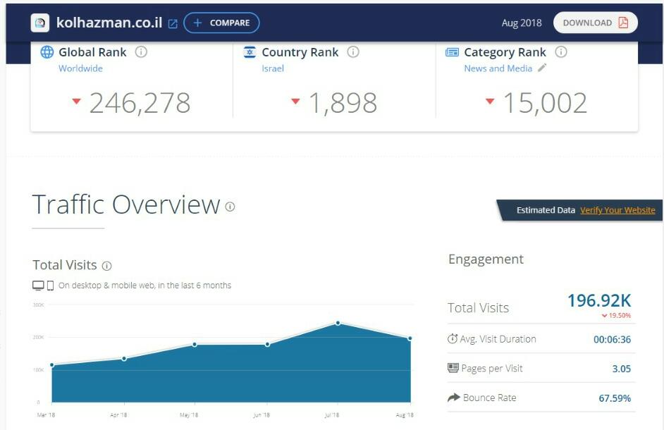Viewport: 664px width, 430px height.
Task: Click the Global Rank info icon
Action: click(141, 52)
